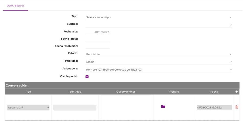Click the Fecha límite input field
243x121 pixels.
click(x=98, y=39)
